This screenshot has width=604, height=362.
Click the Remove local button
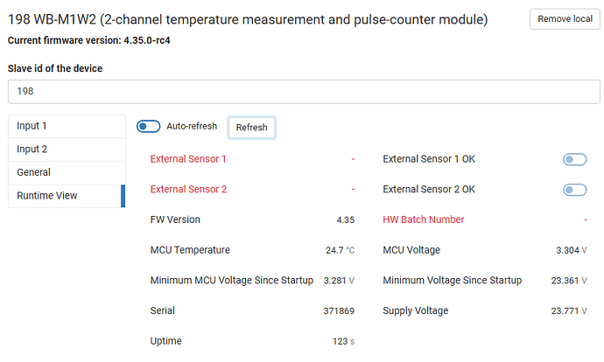[x=565, y=19]
